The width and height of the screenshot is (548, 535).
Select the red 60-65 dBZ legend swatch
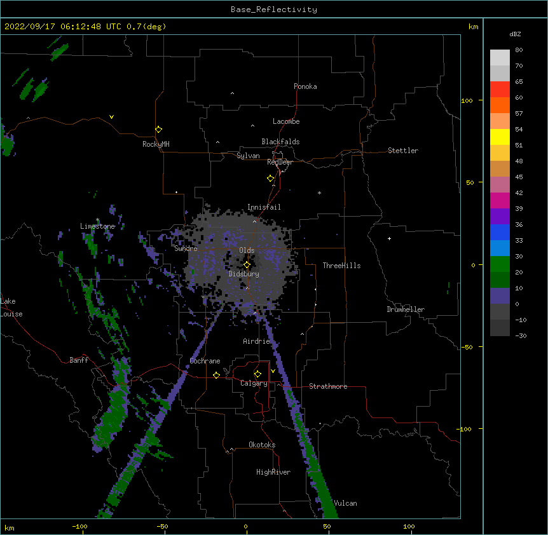point(500,90)
